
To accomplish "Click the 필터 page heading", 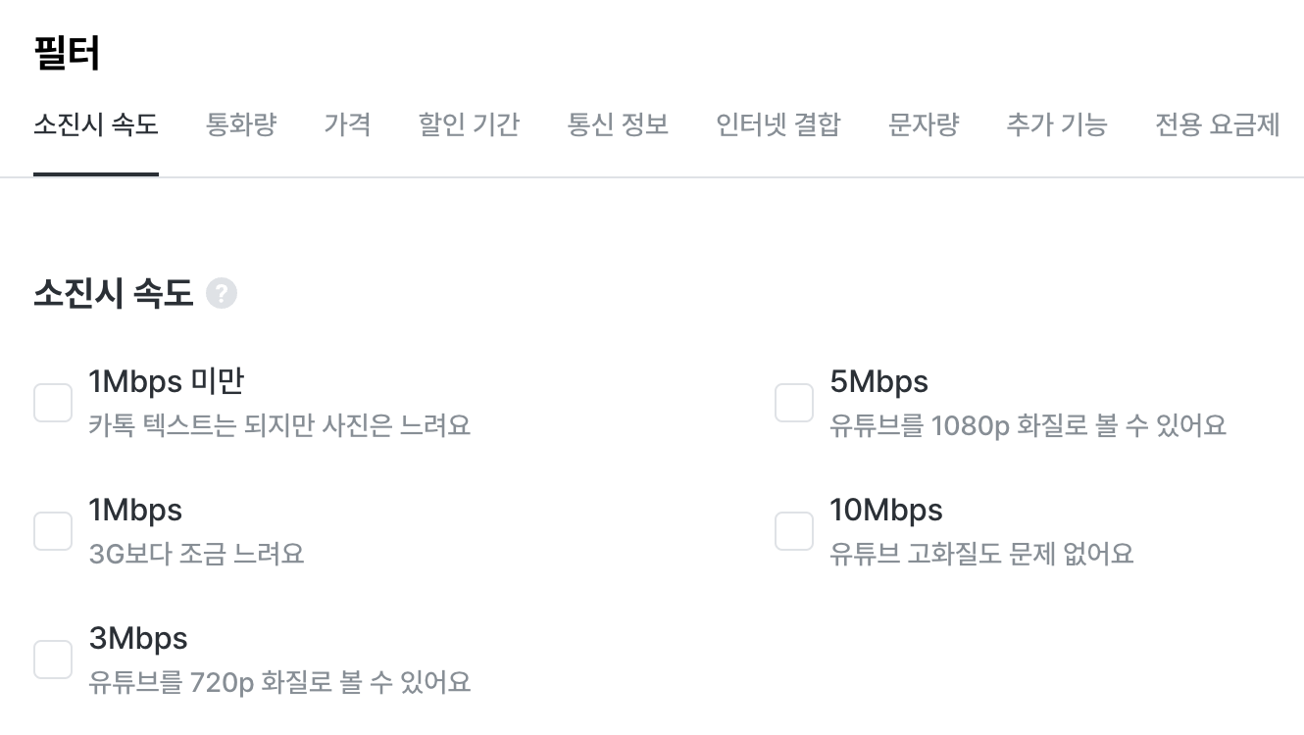I will point(65,52).
